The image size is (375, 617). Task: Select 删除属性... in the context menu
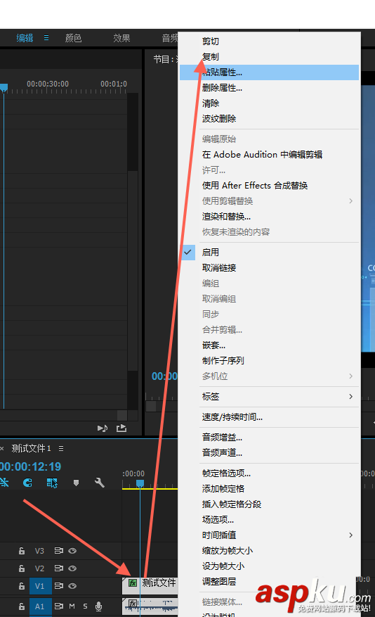pyautogui.click(x=270, y=88)
